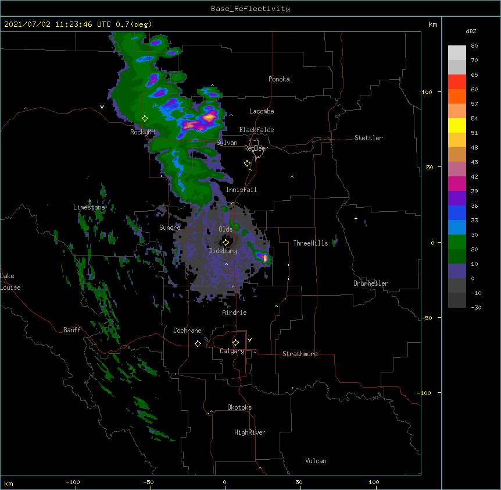Click the Olds city label
Screen dimensions: 501x490
click(226, 229)
